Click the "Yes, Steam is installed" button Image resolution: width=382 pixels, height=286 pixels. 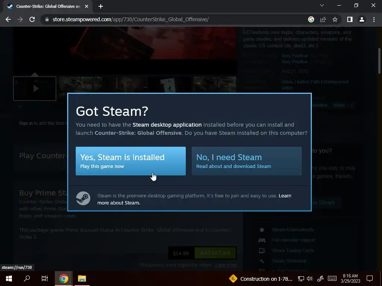[x=131, y=161]
